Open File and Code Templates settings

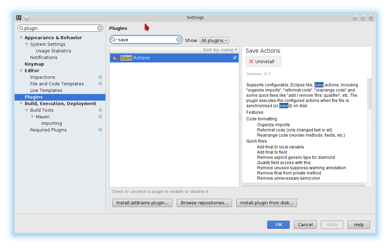57,84
